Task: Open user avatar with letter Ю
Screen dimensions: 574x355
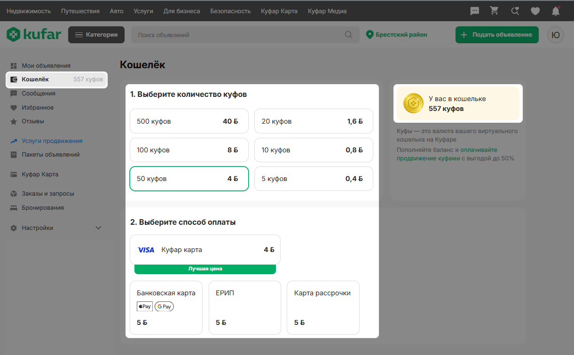Action: [x=556, y=35]
